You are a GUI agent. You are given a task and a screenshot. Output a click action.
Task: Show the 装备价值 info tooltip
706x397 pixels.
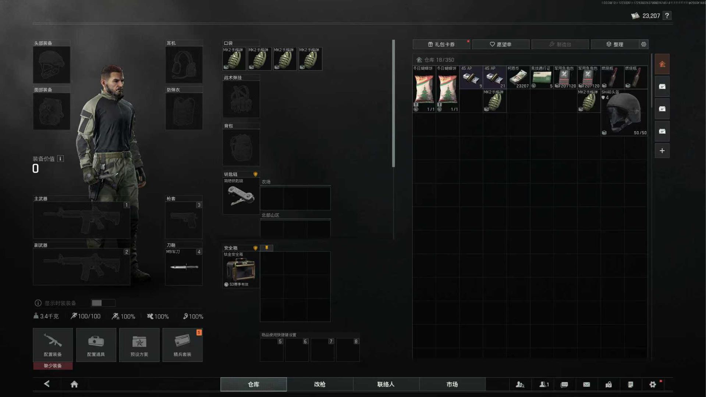click(x=60, y=159)
